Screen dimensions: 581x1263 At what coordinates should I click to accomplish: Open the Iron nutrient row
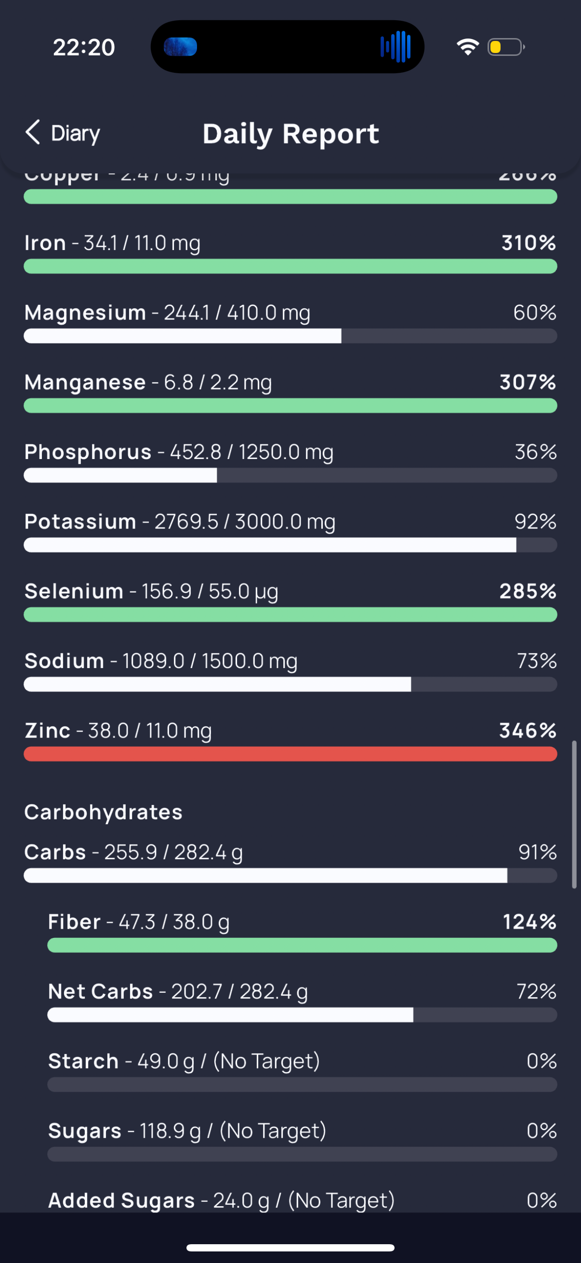coord(290,252)
